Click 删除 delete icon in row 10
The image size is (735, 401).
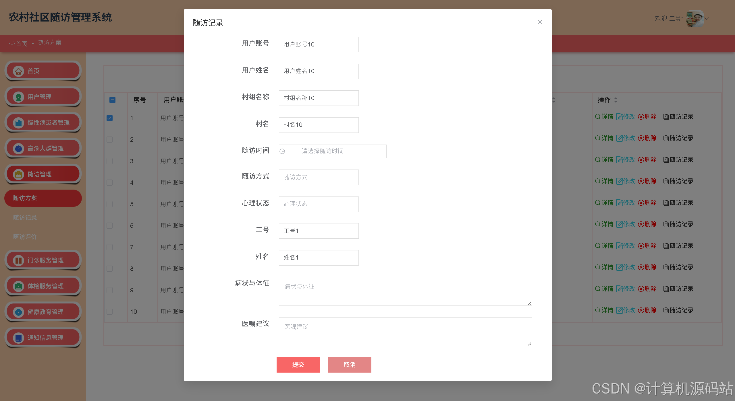[x=641, y=310]
